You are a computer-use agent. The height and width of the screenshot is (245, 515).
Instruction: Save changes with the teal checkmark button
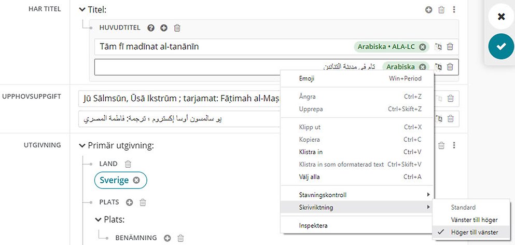(501, 46)
